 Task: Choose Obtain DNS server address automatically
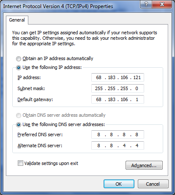click(19, 115)
